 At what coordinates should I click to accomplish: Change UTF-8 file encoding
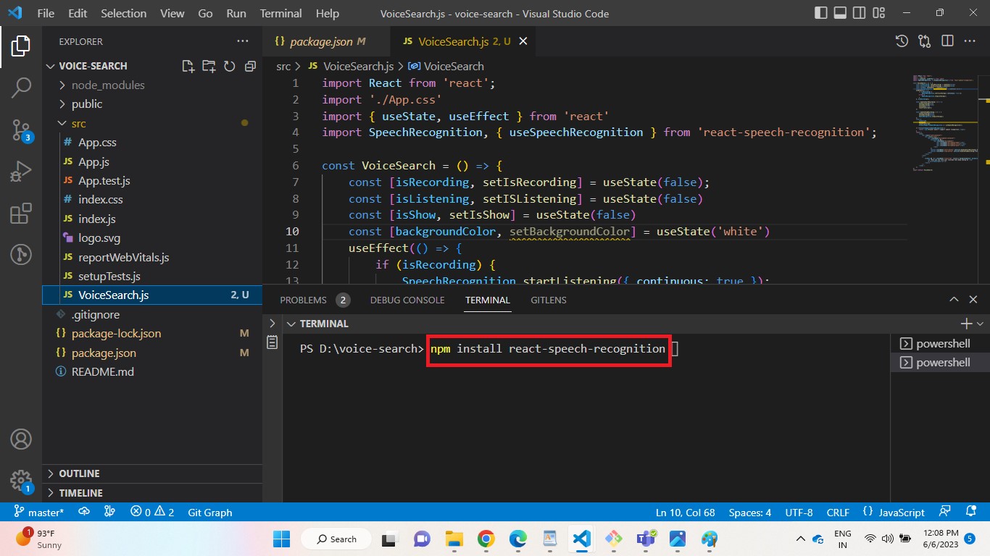[x=799, y=512]
